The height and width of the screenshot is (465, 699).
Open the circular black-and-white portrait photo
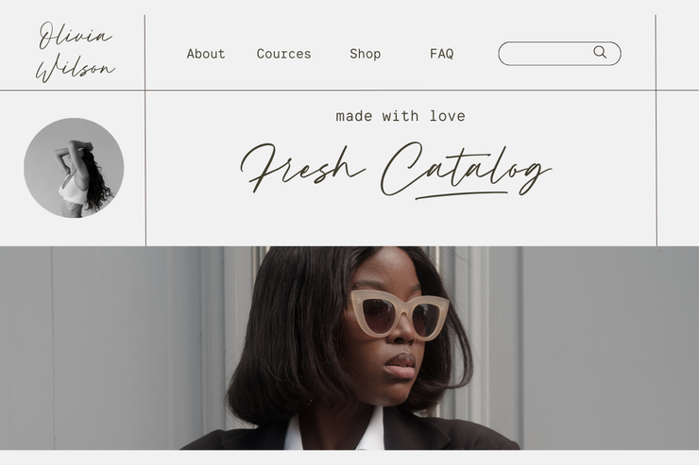(74, 168)
